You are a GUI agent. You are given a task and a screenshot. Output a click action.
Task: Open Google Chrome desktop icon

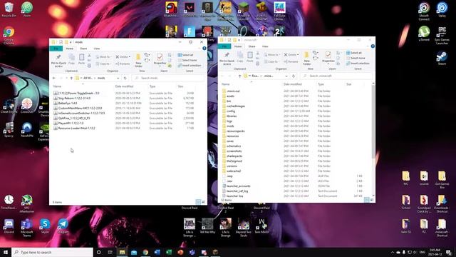tap(9, 36)
